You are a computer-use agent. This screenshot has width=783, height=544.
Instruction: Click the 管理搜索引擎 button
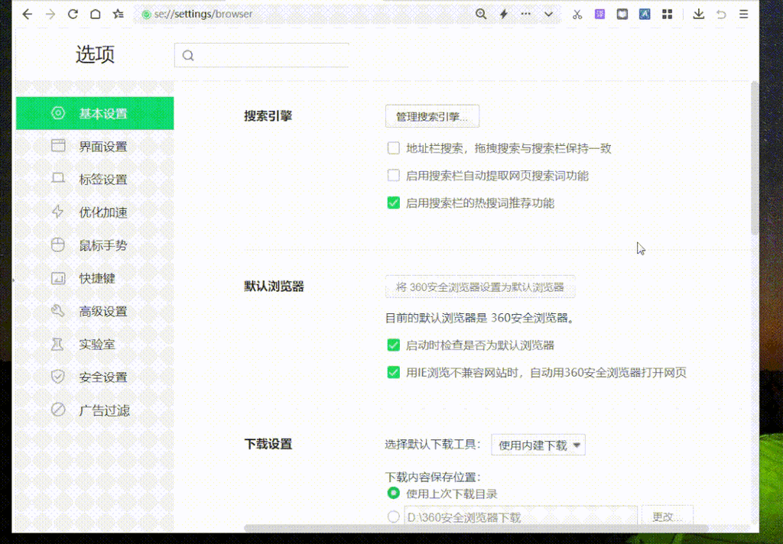tap(432, 116)
